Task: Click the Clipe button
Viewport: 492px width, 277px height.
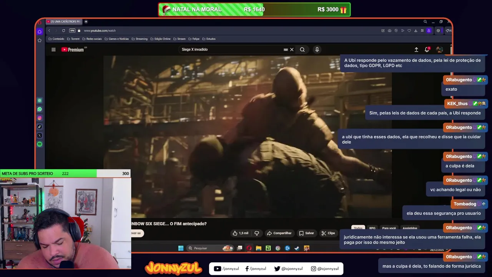Action: tap(329, 233)
